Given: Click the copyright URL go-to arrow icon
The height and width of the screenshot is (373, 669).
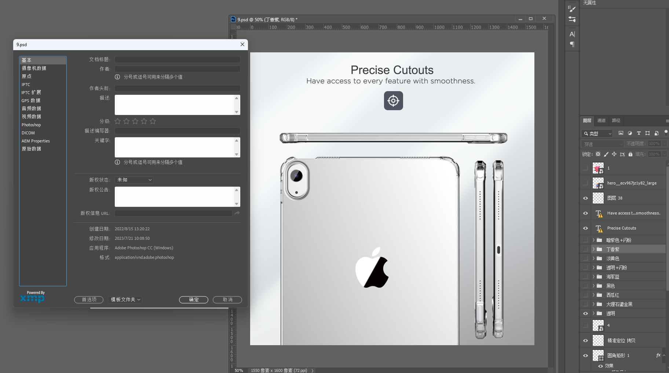Looking at the screenshot, I should coord(237,213).
